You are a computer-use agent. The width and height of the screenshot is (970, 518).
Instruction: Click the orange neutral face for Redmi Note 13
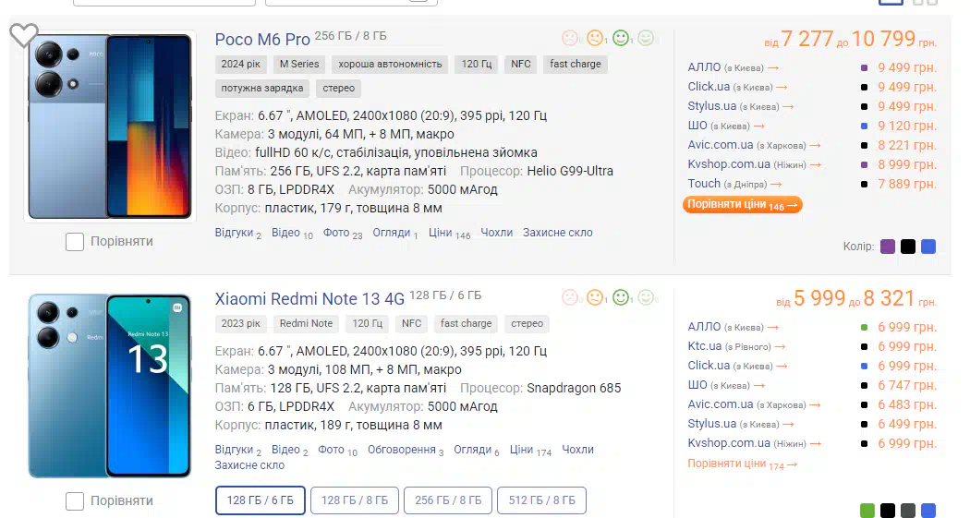coord(595,298)
